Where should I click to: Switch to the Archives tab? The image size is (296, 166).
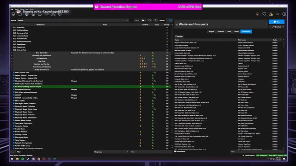221,32
